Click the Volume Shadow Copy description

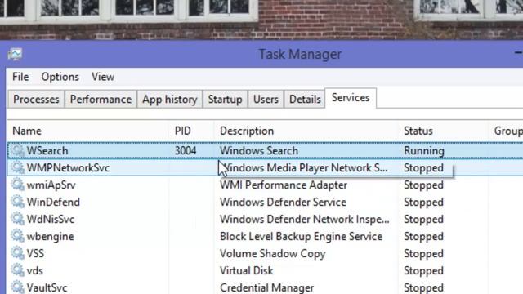tap(272, 254)
